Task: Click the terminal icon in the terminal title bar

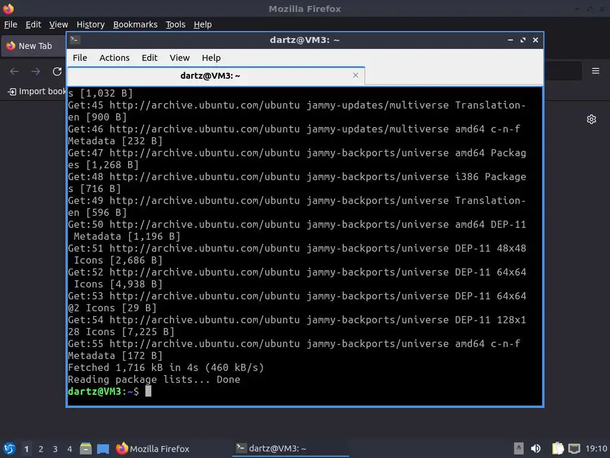Action: (x=75, y=40)
